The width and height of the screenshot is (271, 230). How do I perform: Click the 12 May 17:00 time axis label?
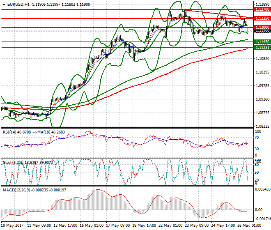65,225
